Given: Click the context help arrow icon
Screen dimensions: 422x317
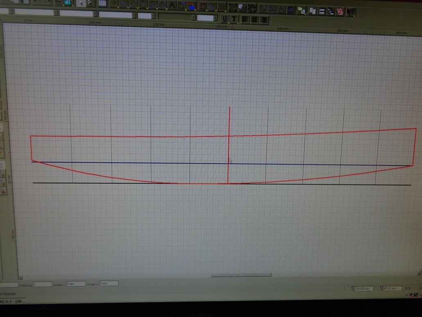Looking at the screenshot, I should click(351, 12).
